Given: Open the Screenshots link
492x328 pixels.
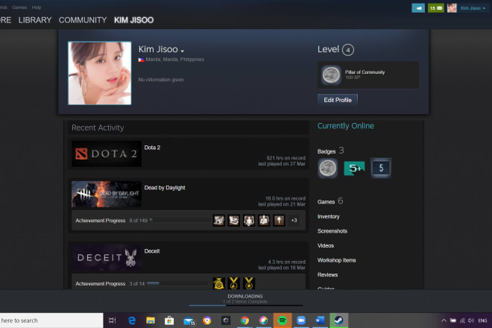Looking at the screenshot, I should [332, 231].
